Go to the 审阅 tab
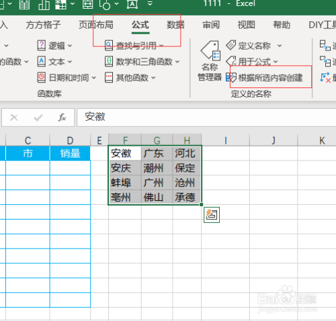 211,25
